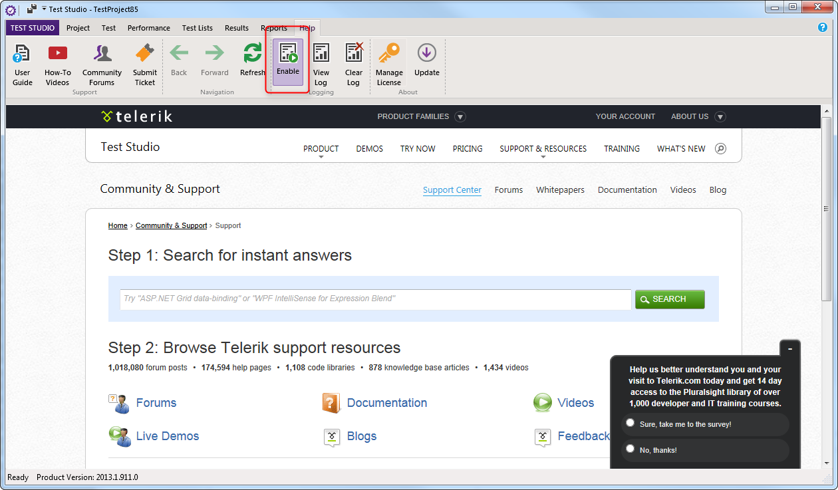Open the PRICING page
Viewport: 838px width, 490px height.
(x=468, y=149)
